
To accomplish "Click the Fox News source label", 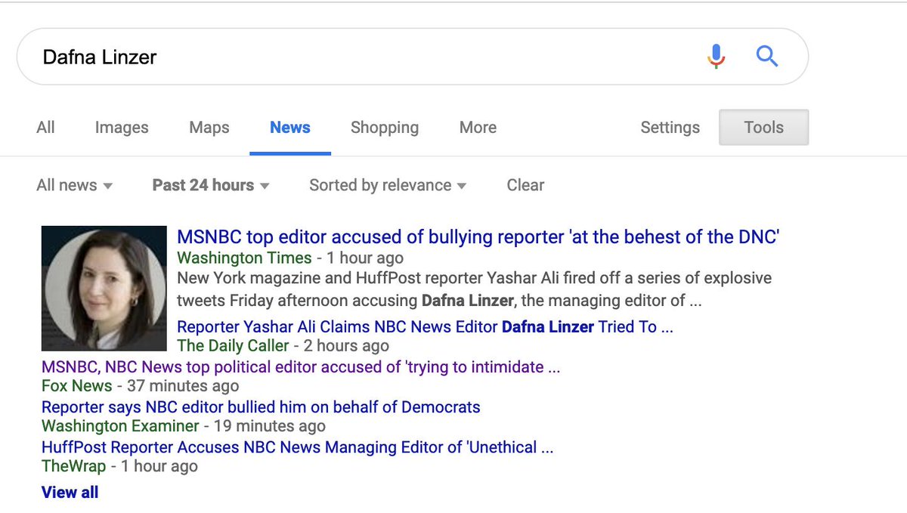I will coord(76,386).
